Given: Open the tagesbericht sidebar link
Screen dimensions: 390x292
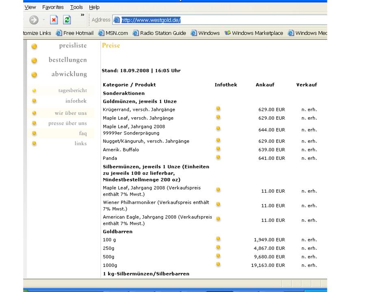Looking at the screenshot, I should tap(73, 90).
